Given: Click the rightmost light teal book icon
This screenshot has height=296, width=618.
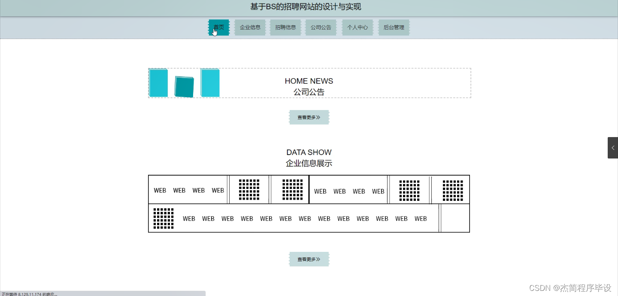Looking at the screenshot, I should point(210,83).
